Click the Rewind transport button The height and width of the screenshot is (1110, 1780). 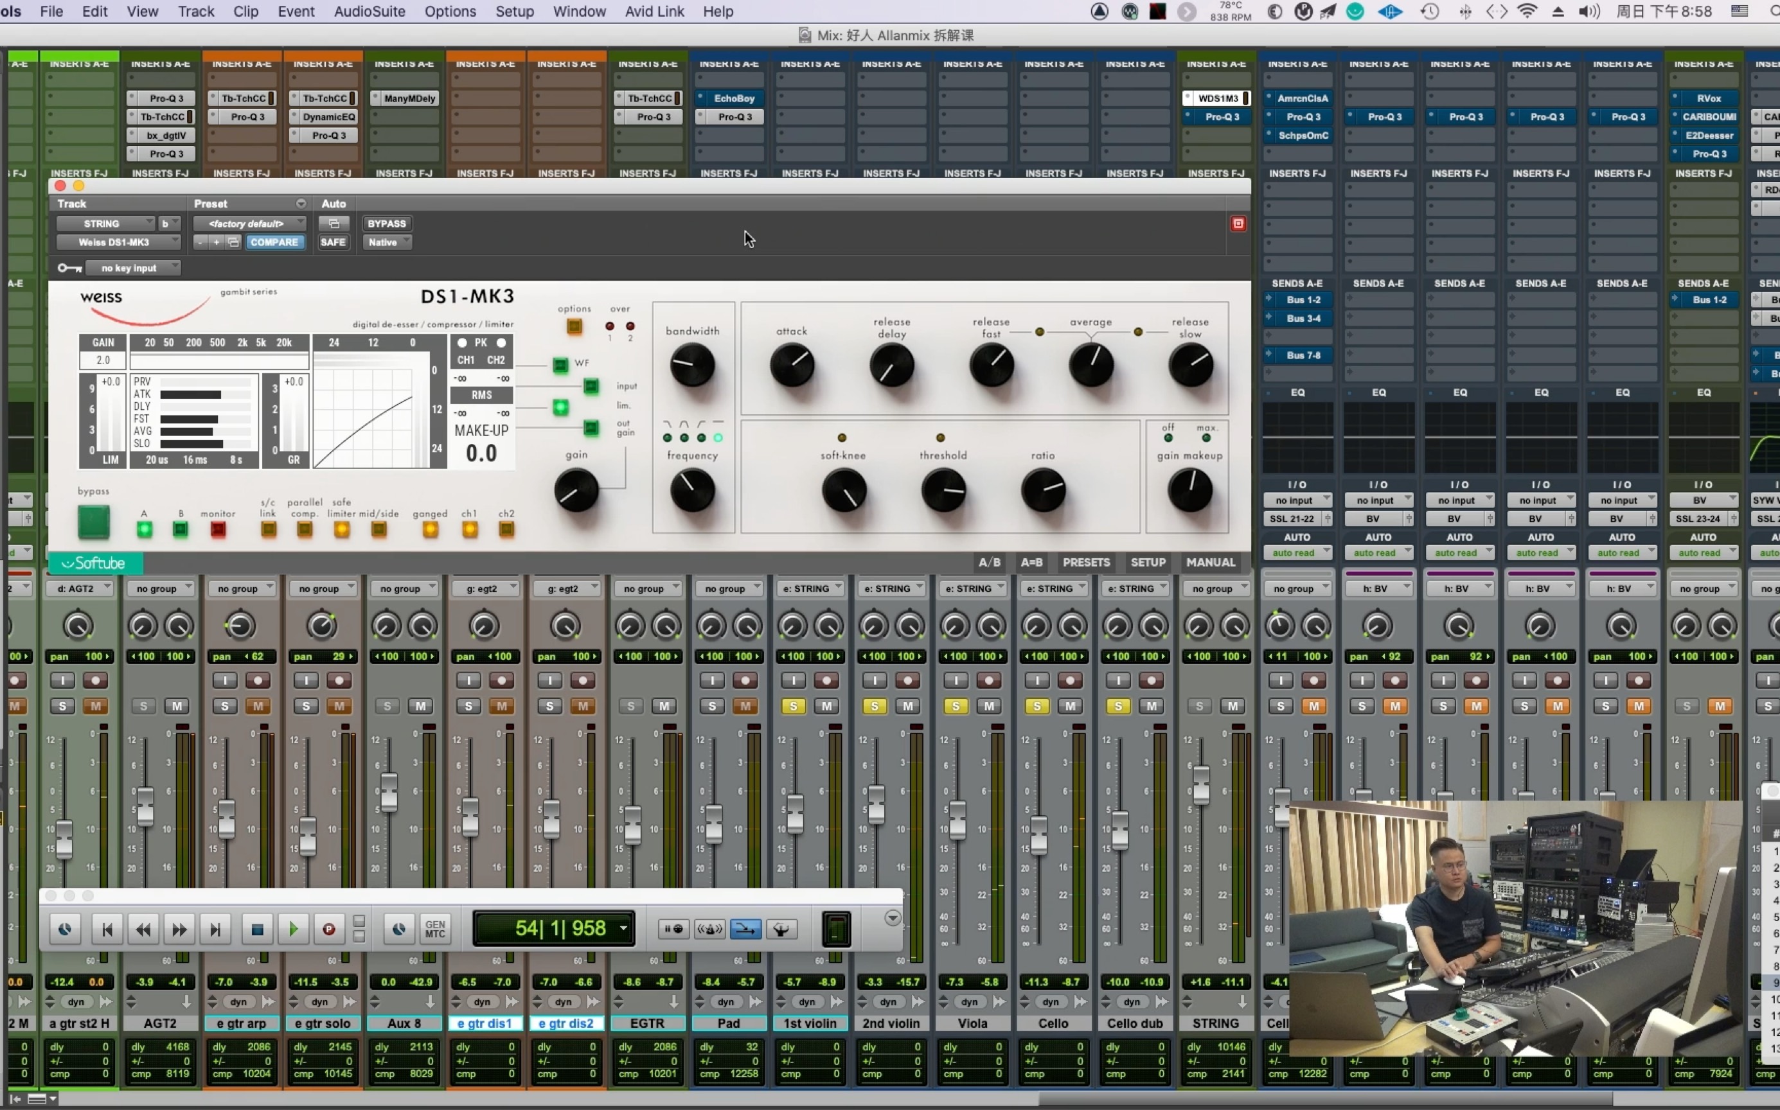(143, 929)
